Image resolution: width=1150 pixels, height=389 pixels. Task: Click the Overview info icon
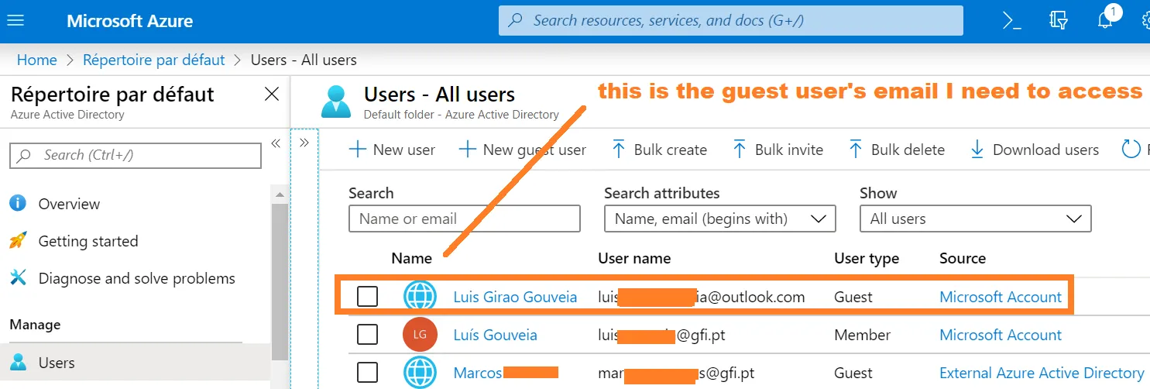coord(18,204)
